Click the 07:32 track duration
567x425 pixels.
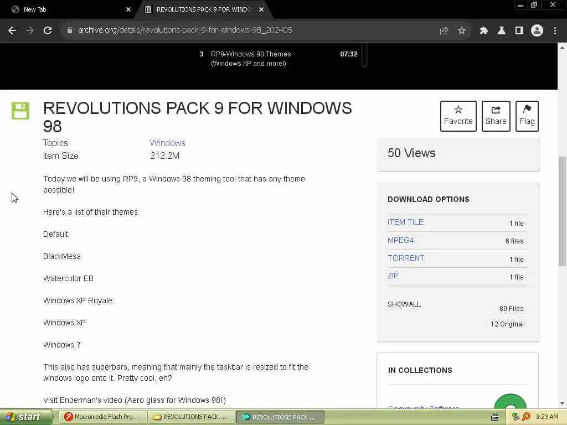pyautogui.click(x=349, y=54)
